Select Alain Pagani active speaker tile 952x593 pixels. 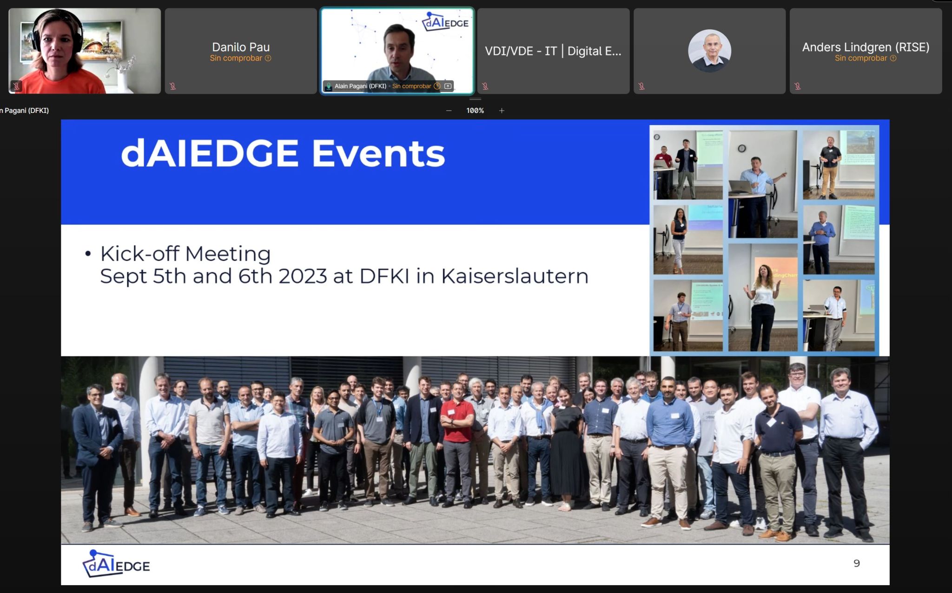click(x=397, y=51)
